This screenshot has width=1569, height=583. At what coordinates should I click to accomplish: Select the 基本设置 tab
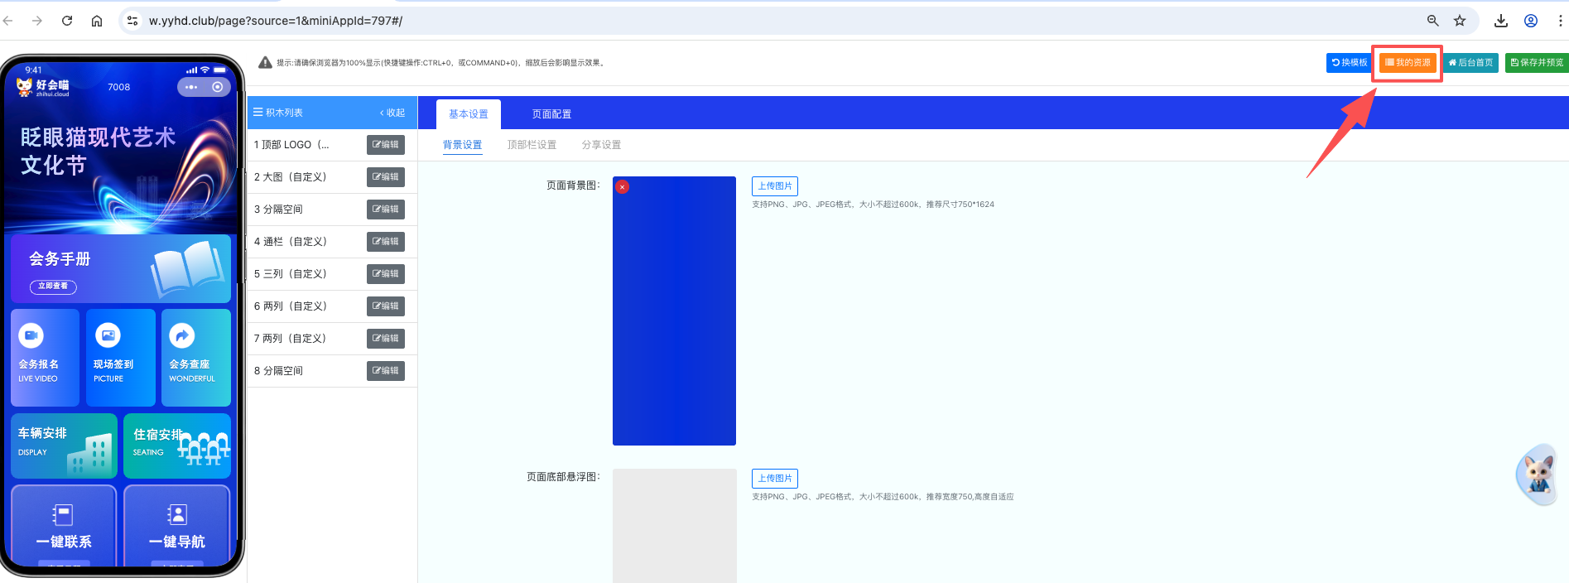468,114
